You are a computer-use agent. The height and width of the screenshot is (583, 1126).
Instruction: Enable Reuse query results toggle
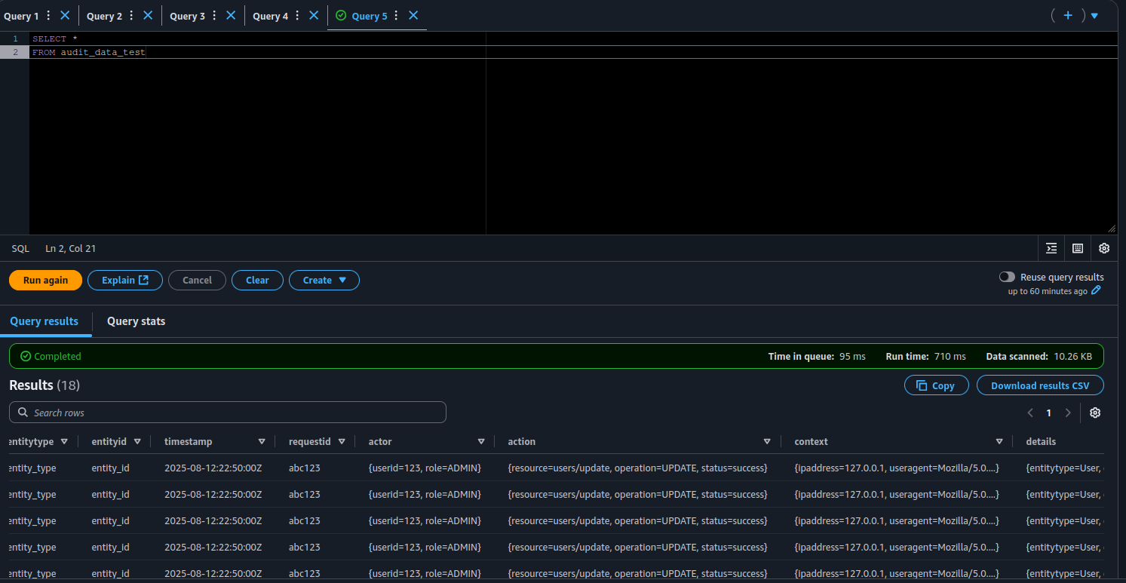click(x=1007, y=277)
